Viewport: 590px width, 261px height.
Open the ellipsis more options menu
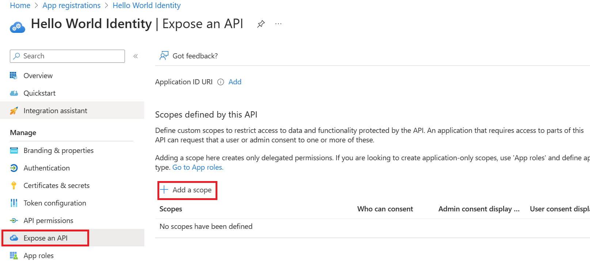click(x=278, y=24)
